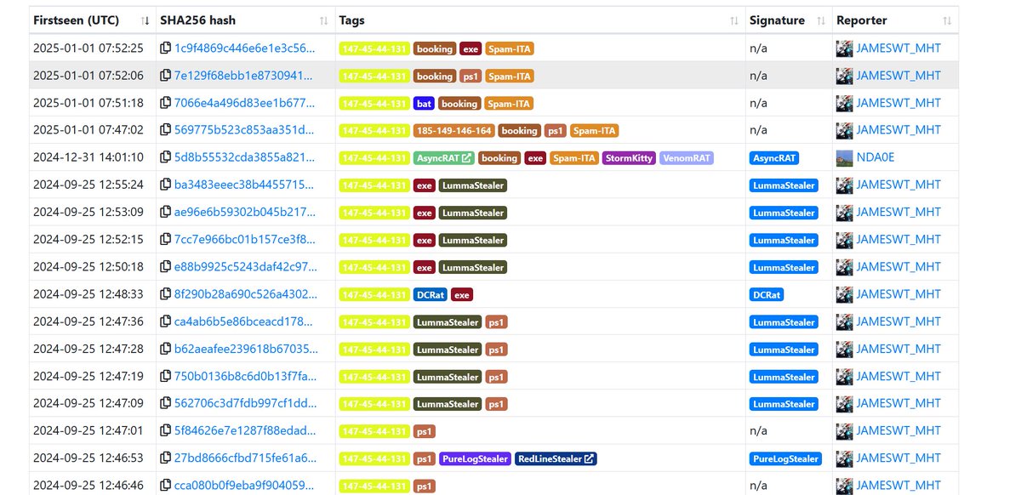Copy hash 750b0136b8c6d0b13f7fa via copy icon
The width and height of the screenshot is (1021, 495).
pyautogui.click(x=166, y=376)
